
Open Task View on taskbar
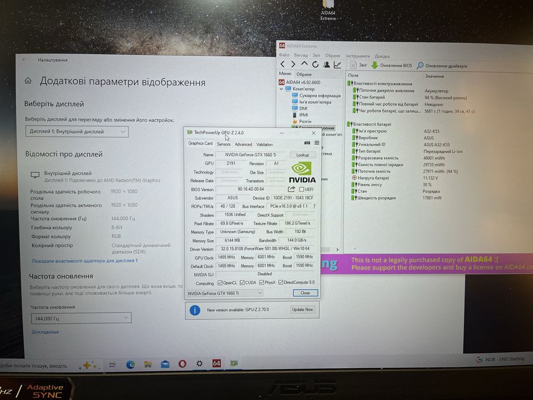113,365
